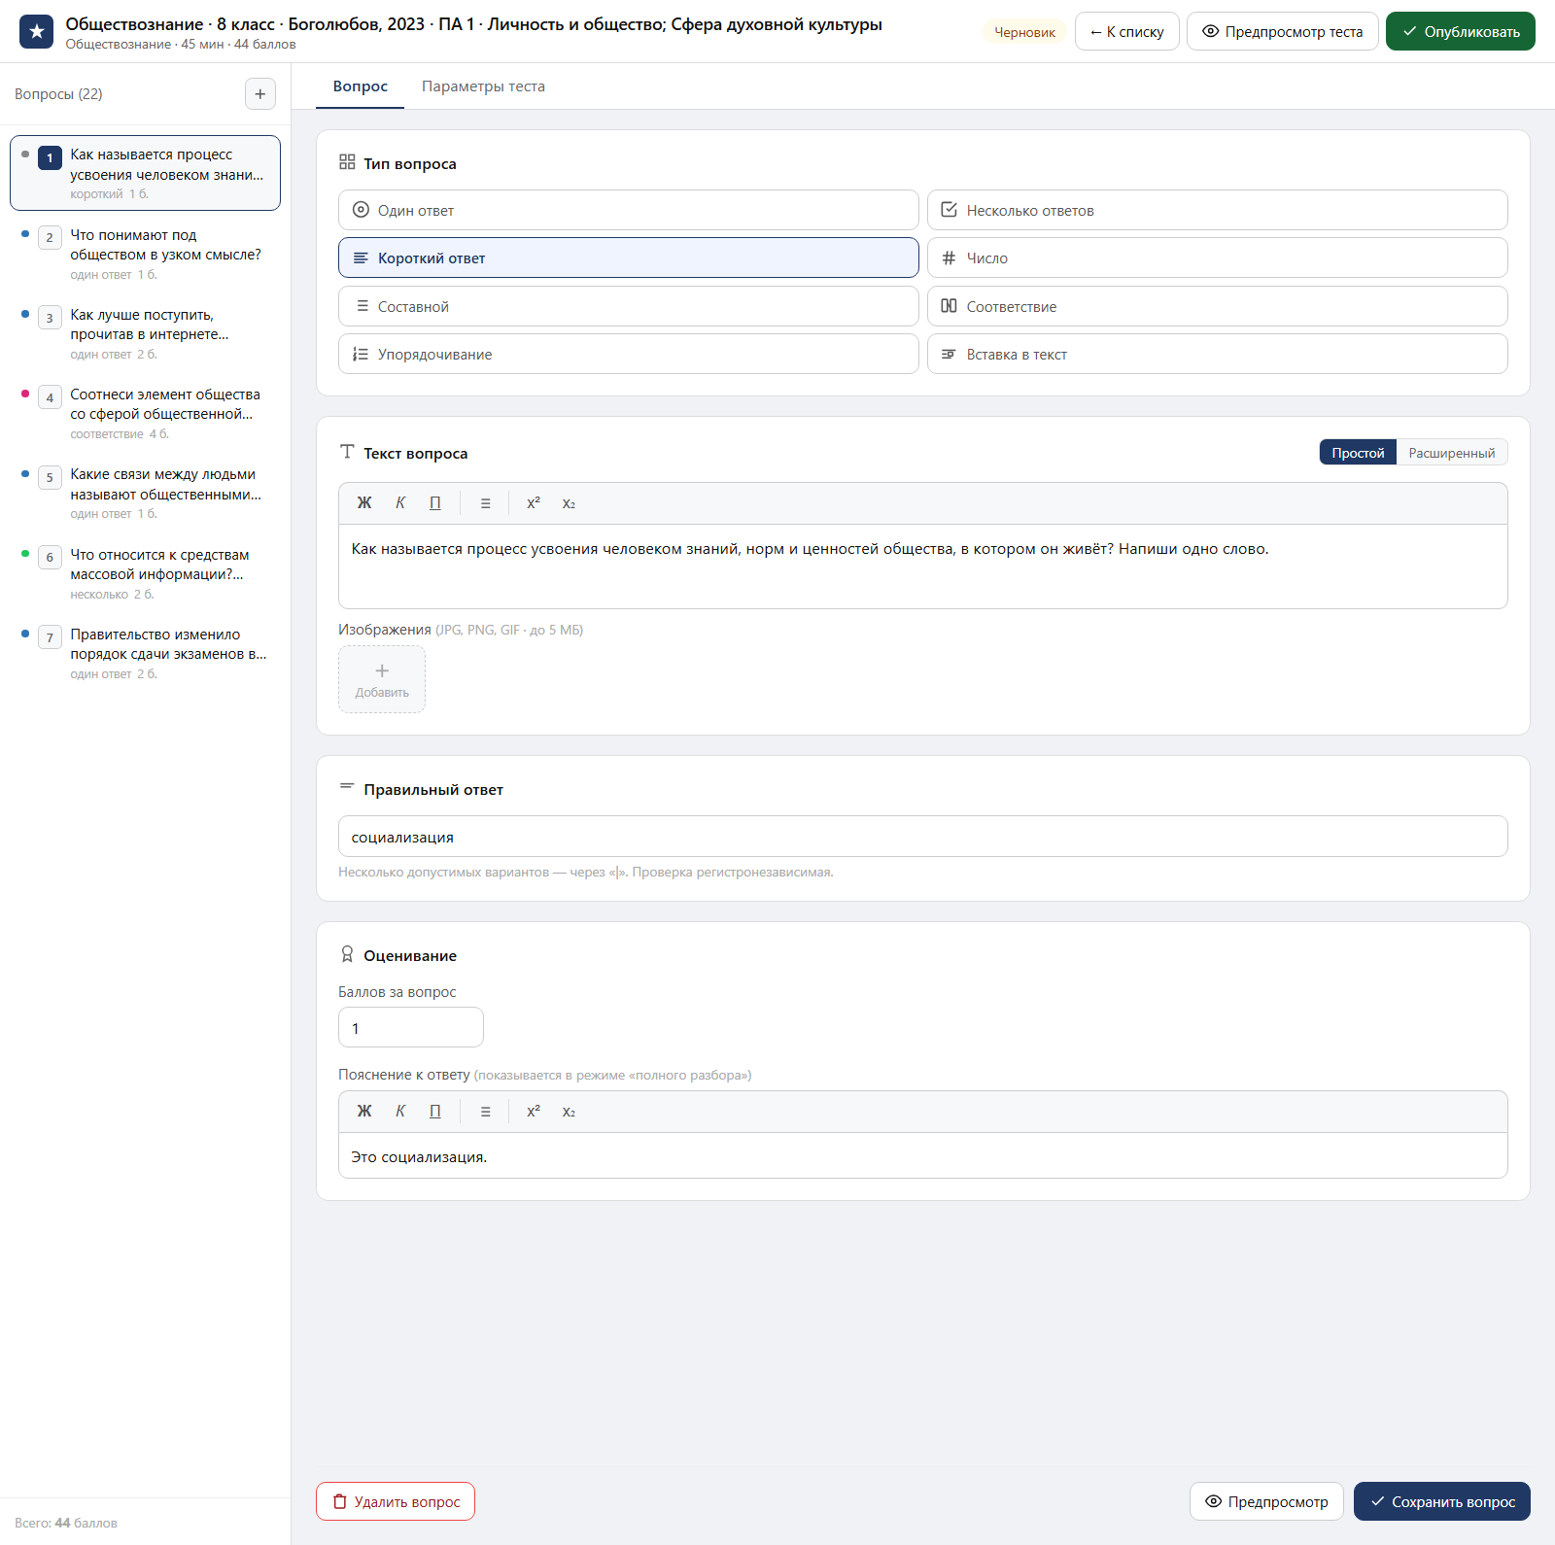
Task: Add a new question with the plus icon
Action: [x=259, y=94]
